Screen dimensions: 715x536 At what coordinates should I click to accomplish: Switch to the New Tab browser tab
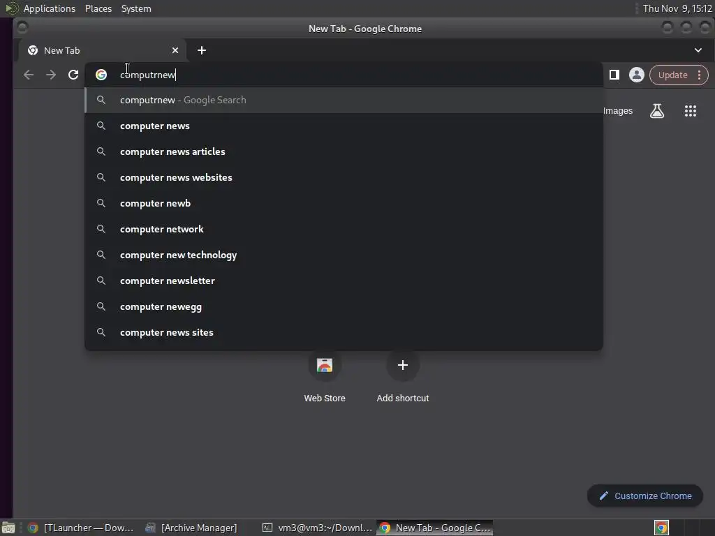pyautogui.click(x=102, y=50)
